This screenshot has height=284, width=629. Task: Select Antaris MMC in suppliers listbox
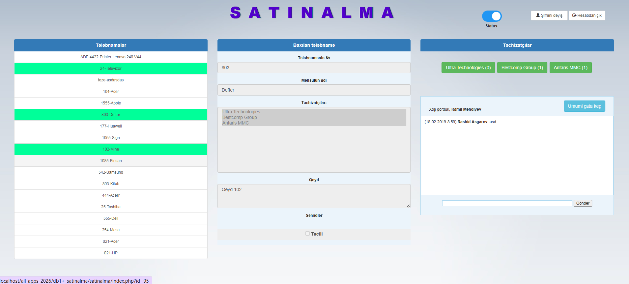(x=236, y=123)
